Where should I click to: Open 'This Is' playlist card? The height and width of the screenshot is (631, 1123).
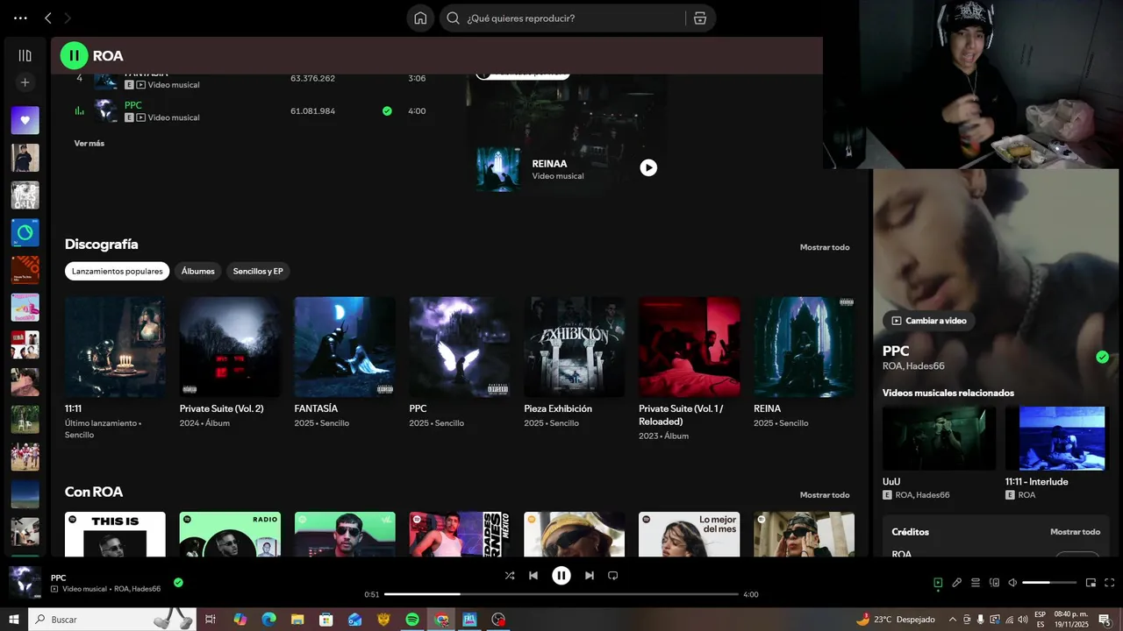[115, 535]
